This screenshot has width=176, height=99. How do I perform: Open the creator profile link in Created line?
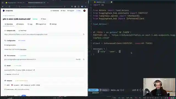click(x=23, y=50)
